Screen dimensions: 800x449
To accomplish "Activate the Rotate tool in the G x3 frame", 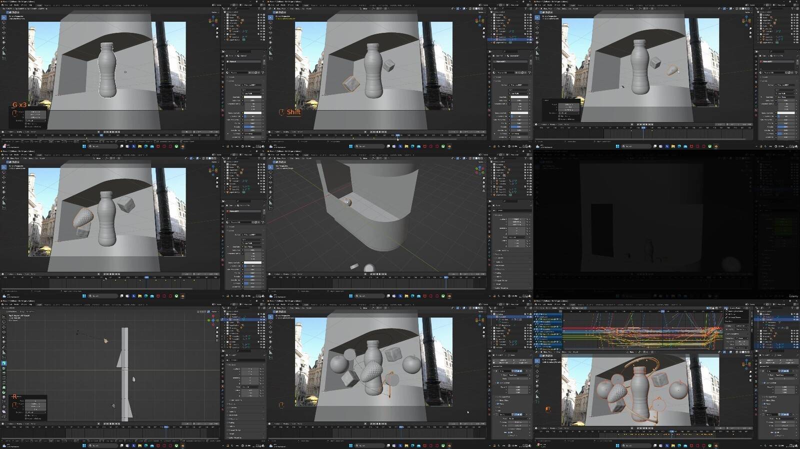I will click(x=3, y=32).
